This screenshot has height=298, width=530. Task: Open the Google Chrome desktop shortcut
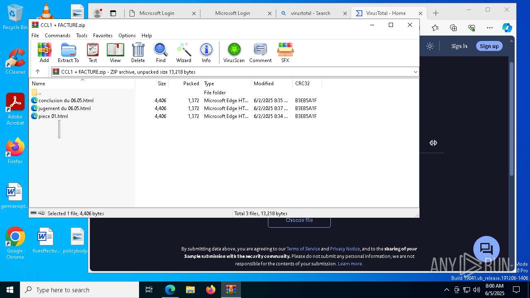15,243
